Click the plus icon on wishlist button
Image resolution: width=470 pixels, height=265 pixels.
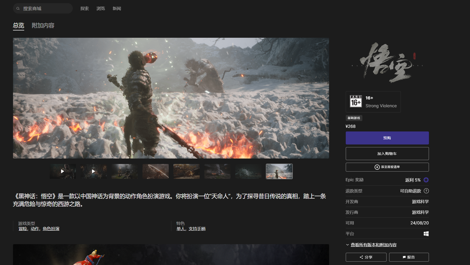pos(377,167)
